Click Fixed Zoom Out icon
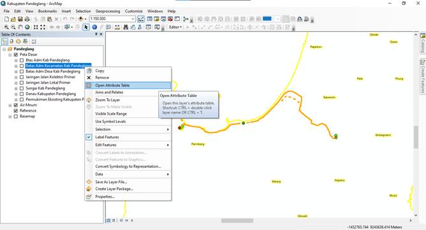The height and width of the screenshot is (230, 426). (43, 27)
